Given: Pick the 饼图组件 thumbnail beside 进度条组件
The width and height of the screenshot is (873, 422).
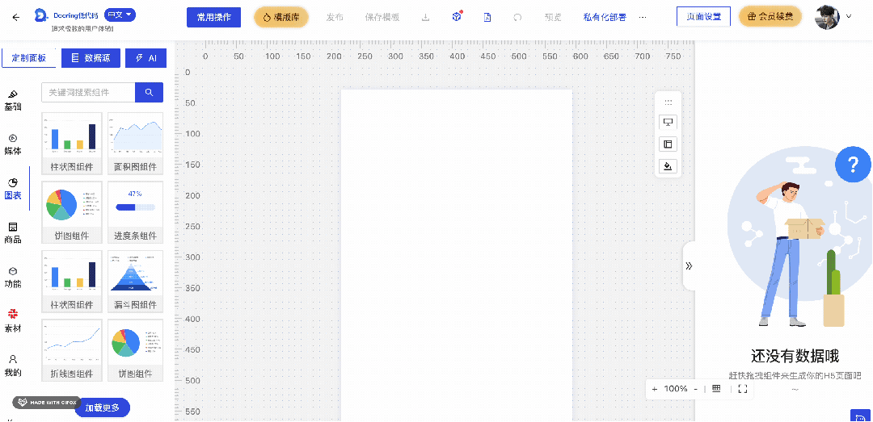Looking at the screenshot, I should [x=72, y=212].
